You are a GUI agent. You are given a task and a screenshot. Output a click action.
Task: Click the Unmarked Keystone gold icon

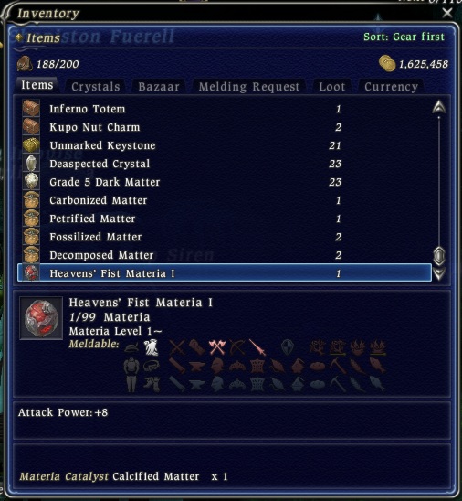click(31, 145)
